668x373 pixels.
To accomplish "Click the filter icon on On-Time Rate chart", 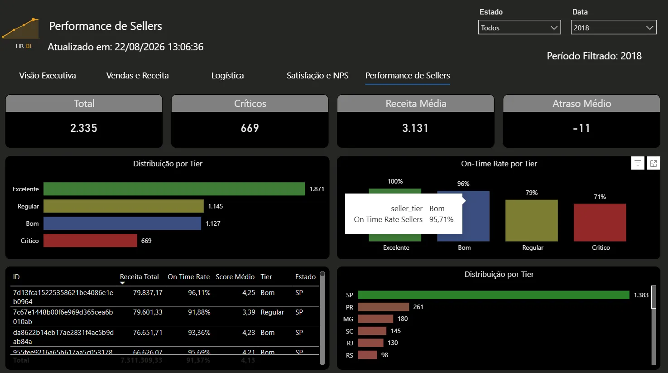I will tap(638, 163).
